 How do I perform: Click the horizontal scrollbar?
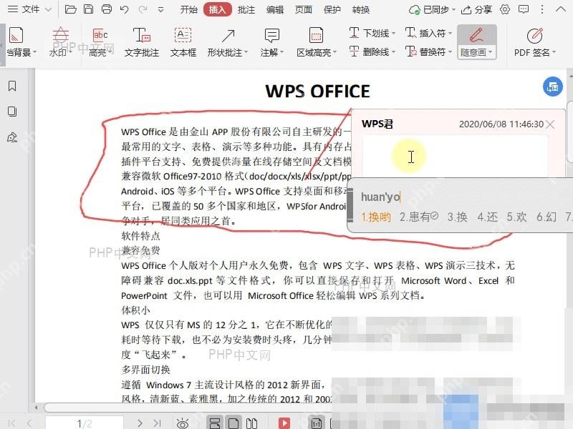coord(188,407)
